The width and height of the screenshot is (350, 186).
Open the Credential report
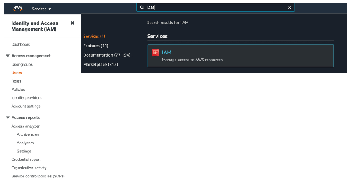tap(26, 160)
